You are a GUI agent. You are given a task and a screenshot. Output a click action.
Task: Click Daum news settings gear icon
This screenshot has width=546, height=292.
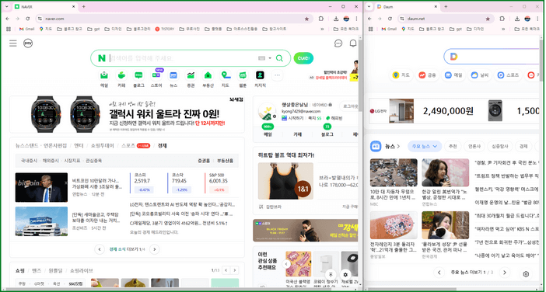(526, 274)
